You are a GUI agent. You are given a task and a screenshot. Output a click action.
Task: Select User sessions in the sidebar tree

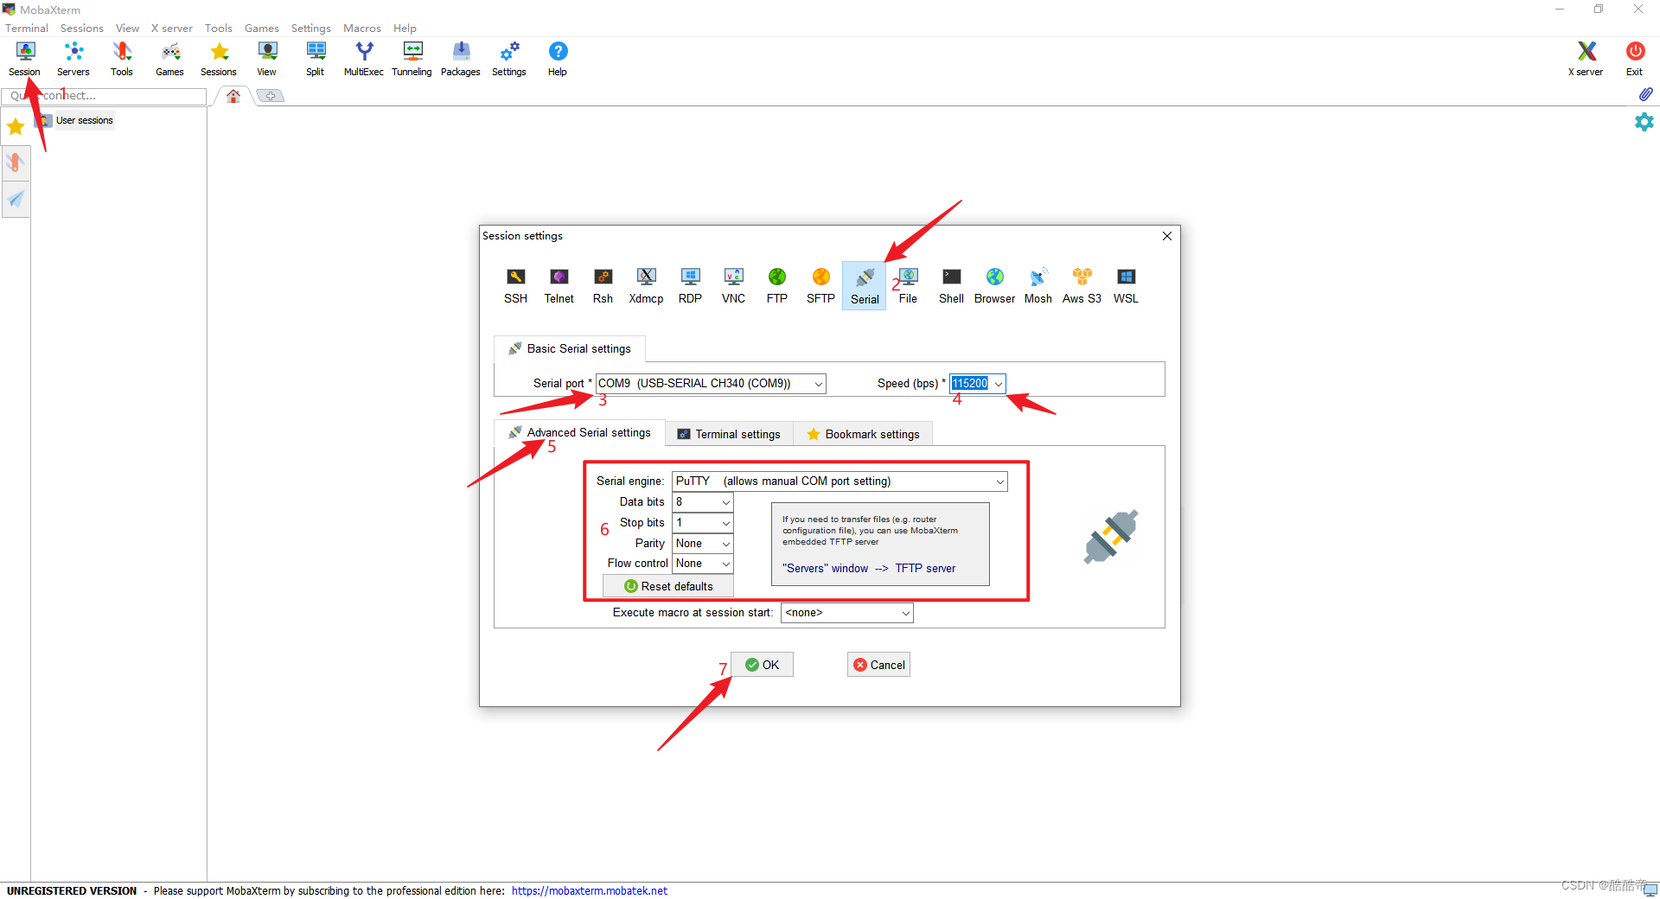84,120
